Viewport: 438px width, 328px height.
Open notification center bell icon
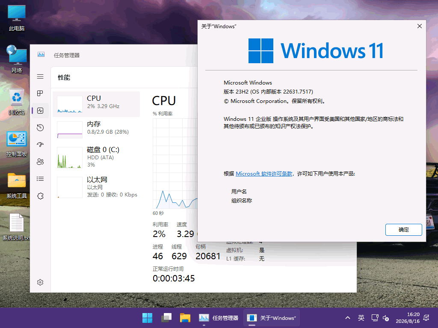pyautogui.click(x=426, y=318)
